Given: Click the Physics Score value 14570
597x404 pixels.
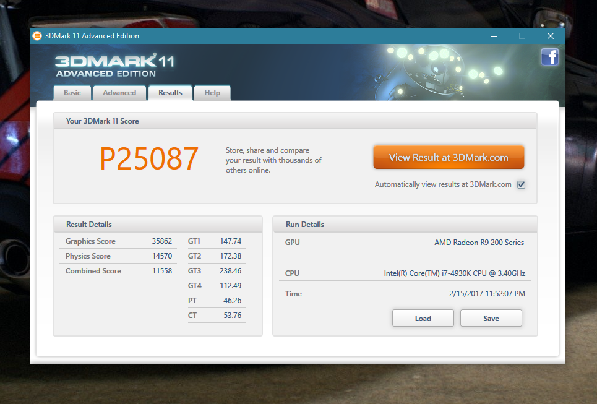Looking at the screenshot, I should [x=162, y=256].
